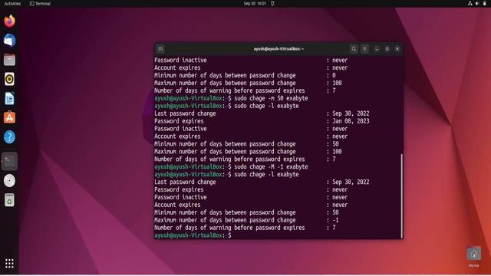Image resolution: width=491 pixels, height=276 pixels.
Task: Click the terminal title ayush@ayush-VirtualBox
Action: (278, 49)
